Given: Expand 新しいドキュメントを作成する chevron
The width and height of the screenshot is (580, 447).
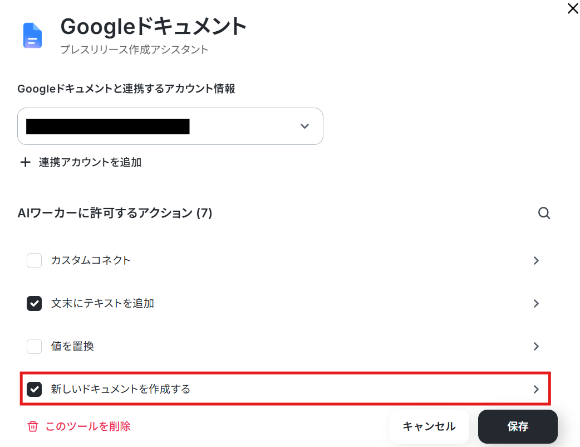Looking at the screenshot, I should (536, 389).
